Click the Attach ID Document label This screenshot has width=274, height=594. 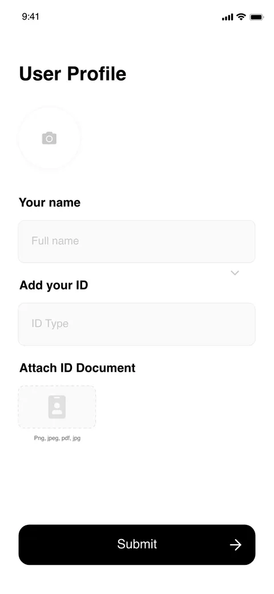click(x=78, y=368)
